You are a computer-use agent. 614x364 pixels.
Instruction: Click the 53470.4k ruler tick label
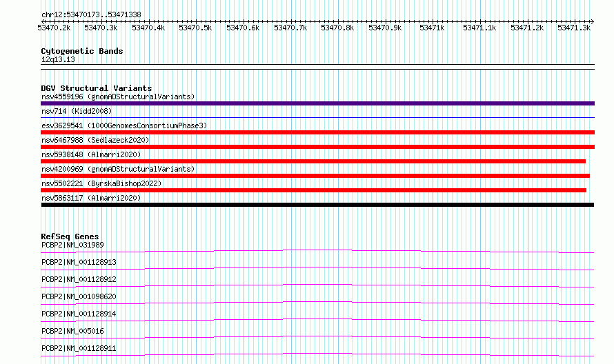tap(148, 28)
